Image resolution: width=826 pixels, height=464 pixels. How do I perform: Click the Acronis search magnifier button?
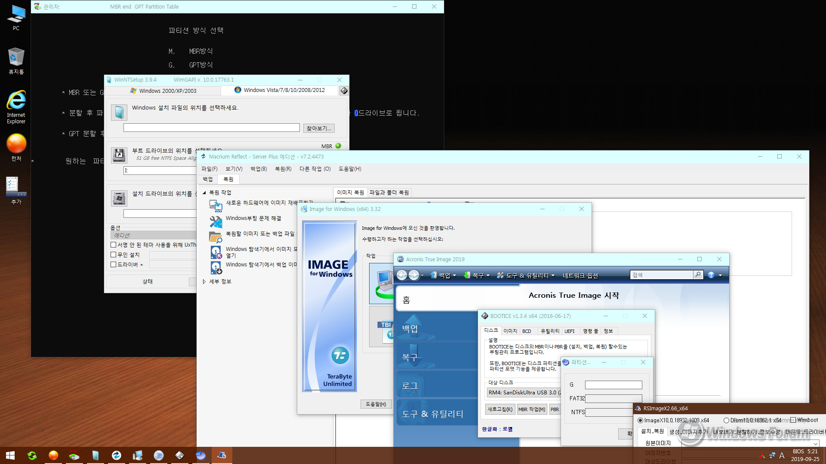698,275
